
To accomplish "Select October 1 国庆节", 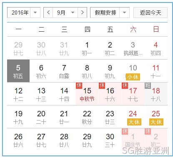I will pyautogui.click(x=133, y=140).
